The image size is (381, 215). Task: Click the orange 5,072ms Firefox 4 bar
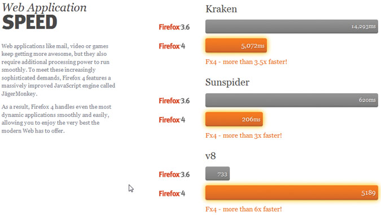[236, 46]
